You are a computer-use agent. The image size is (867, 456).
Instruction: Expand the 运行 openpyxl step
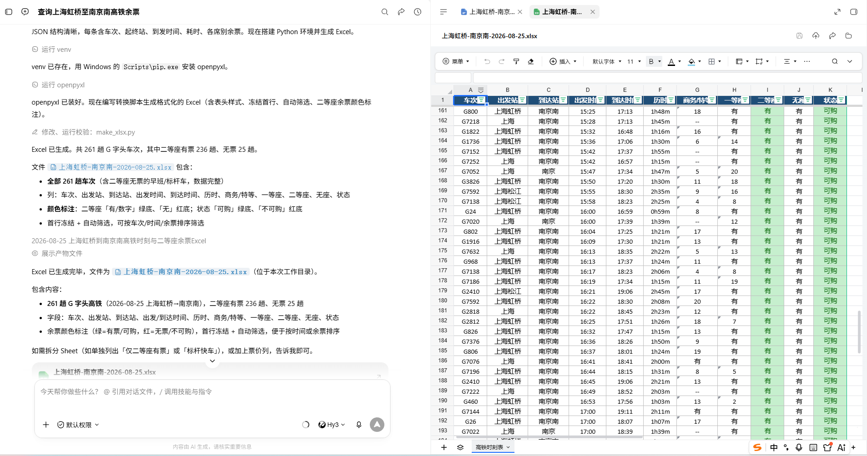58,85
